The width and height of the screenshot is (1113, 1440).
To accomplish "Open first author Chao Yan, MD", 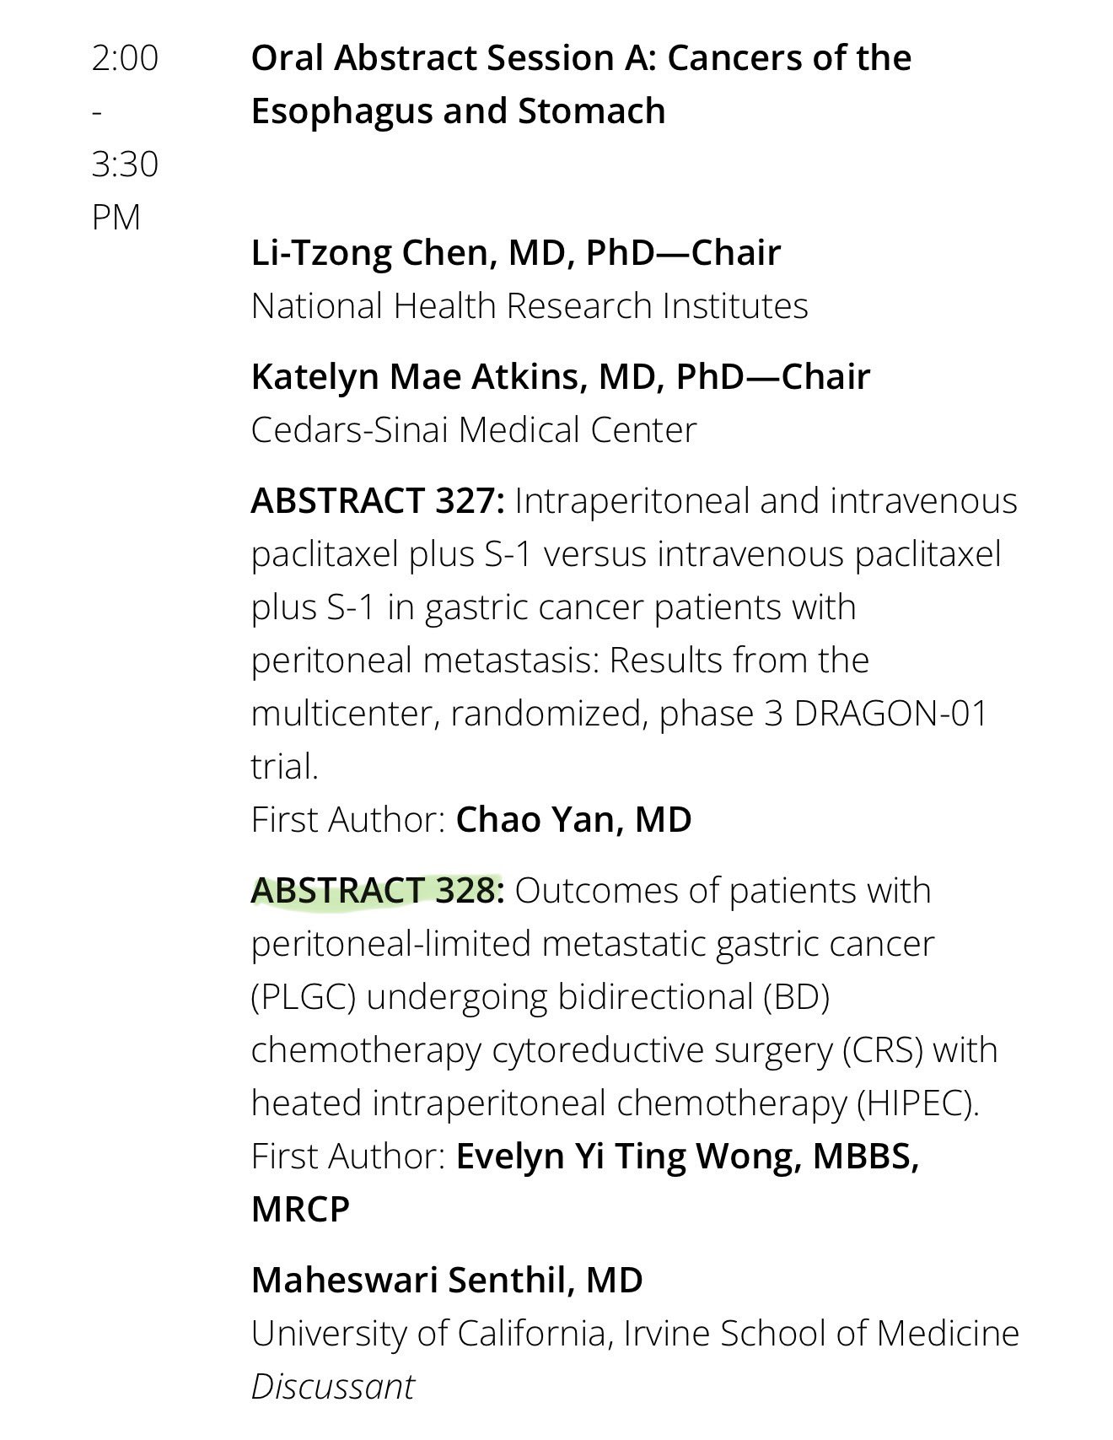I will (573, 819).
